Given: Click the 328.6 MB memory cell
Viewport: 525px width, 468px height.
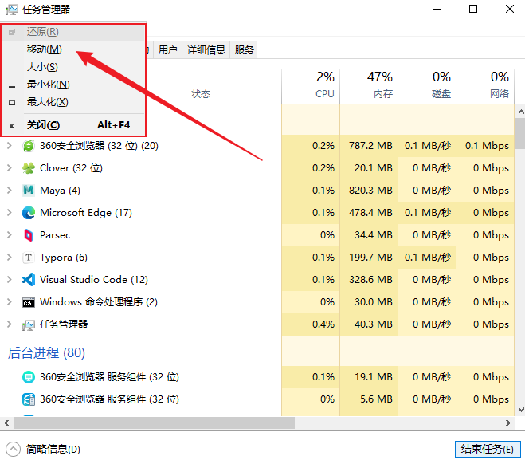Looking at the screenshot, I should pos(370,279).
